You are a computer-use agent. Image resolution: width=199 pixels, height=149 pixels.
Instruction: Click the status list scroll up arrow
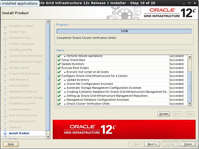click(x=190, y=57)
